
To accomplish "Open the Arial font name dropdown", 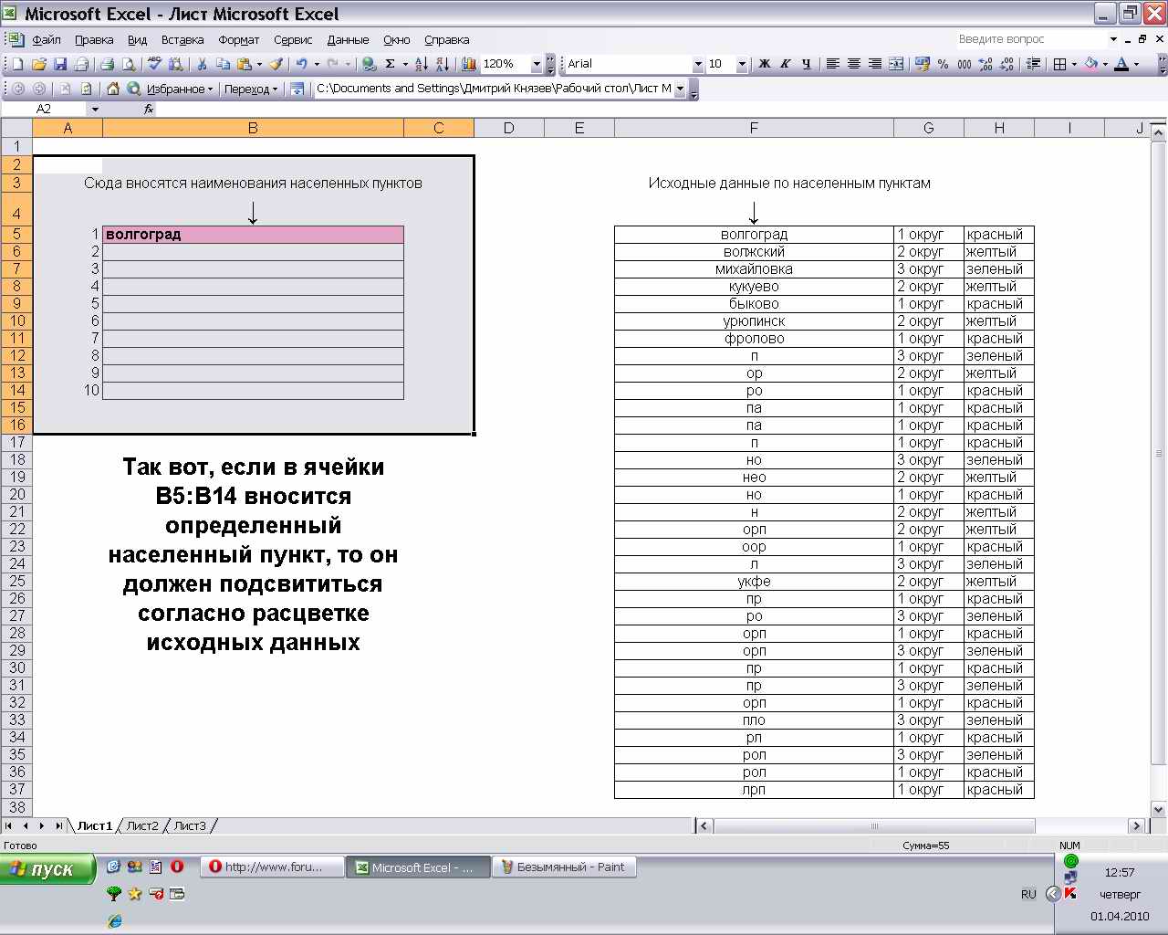I will pos(698,64).
